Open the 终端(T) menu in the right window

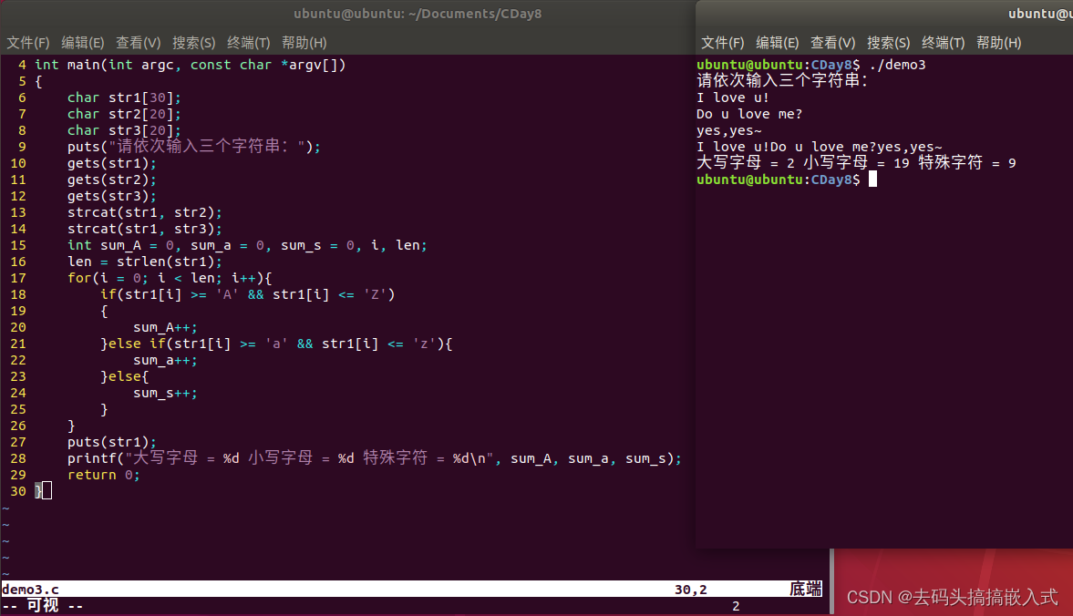944,42
